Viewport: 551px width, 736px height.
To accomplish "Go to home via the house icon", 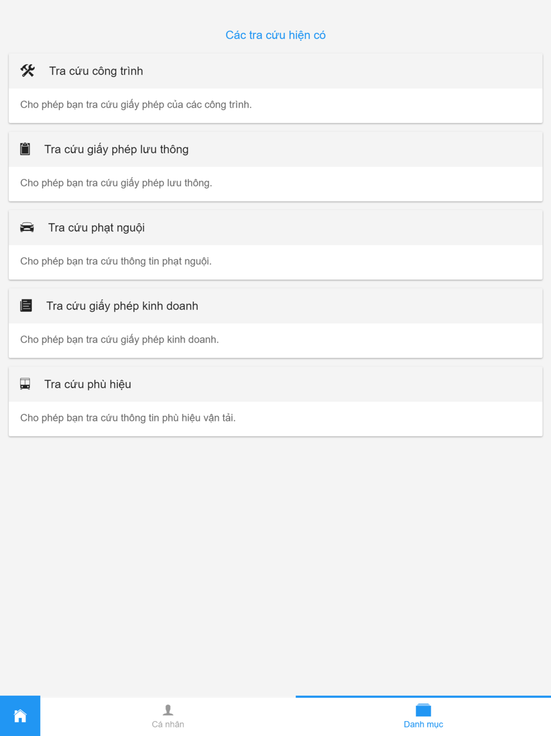I will [20, 716].
